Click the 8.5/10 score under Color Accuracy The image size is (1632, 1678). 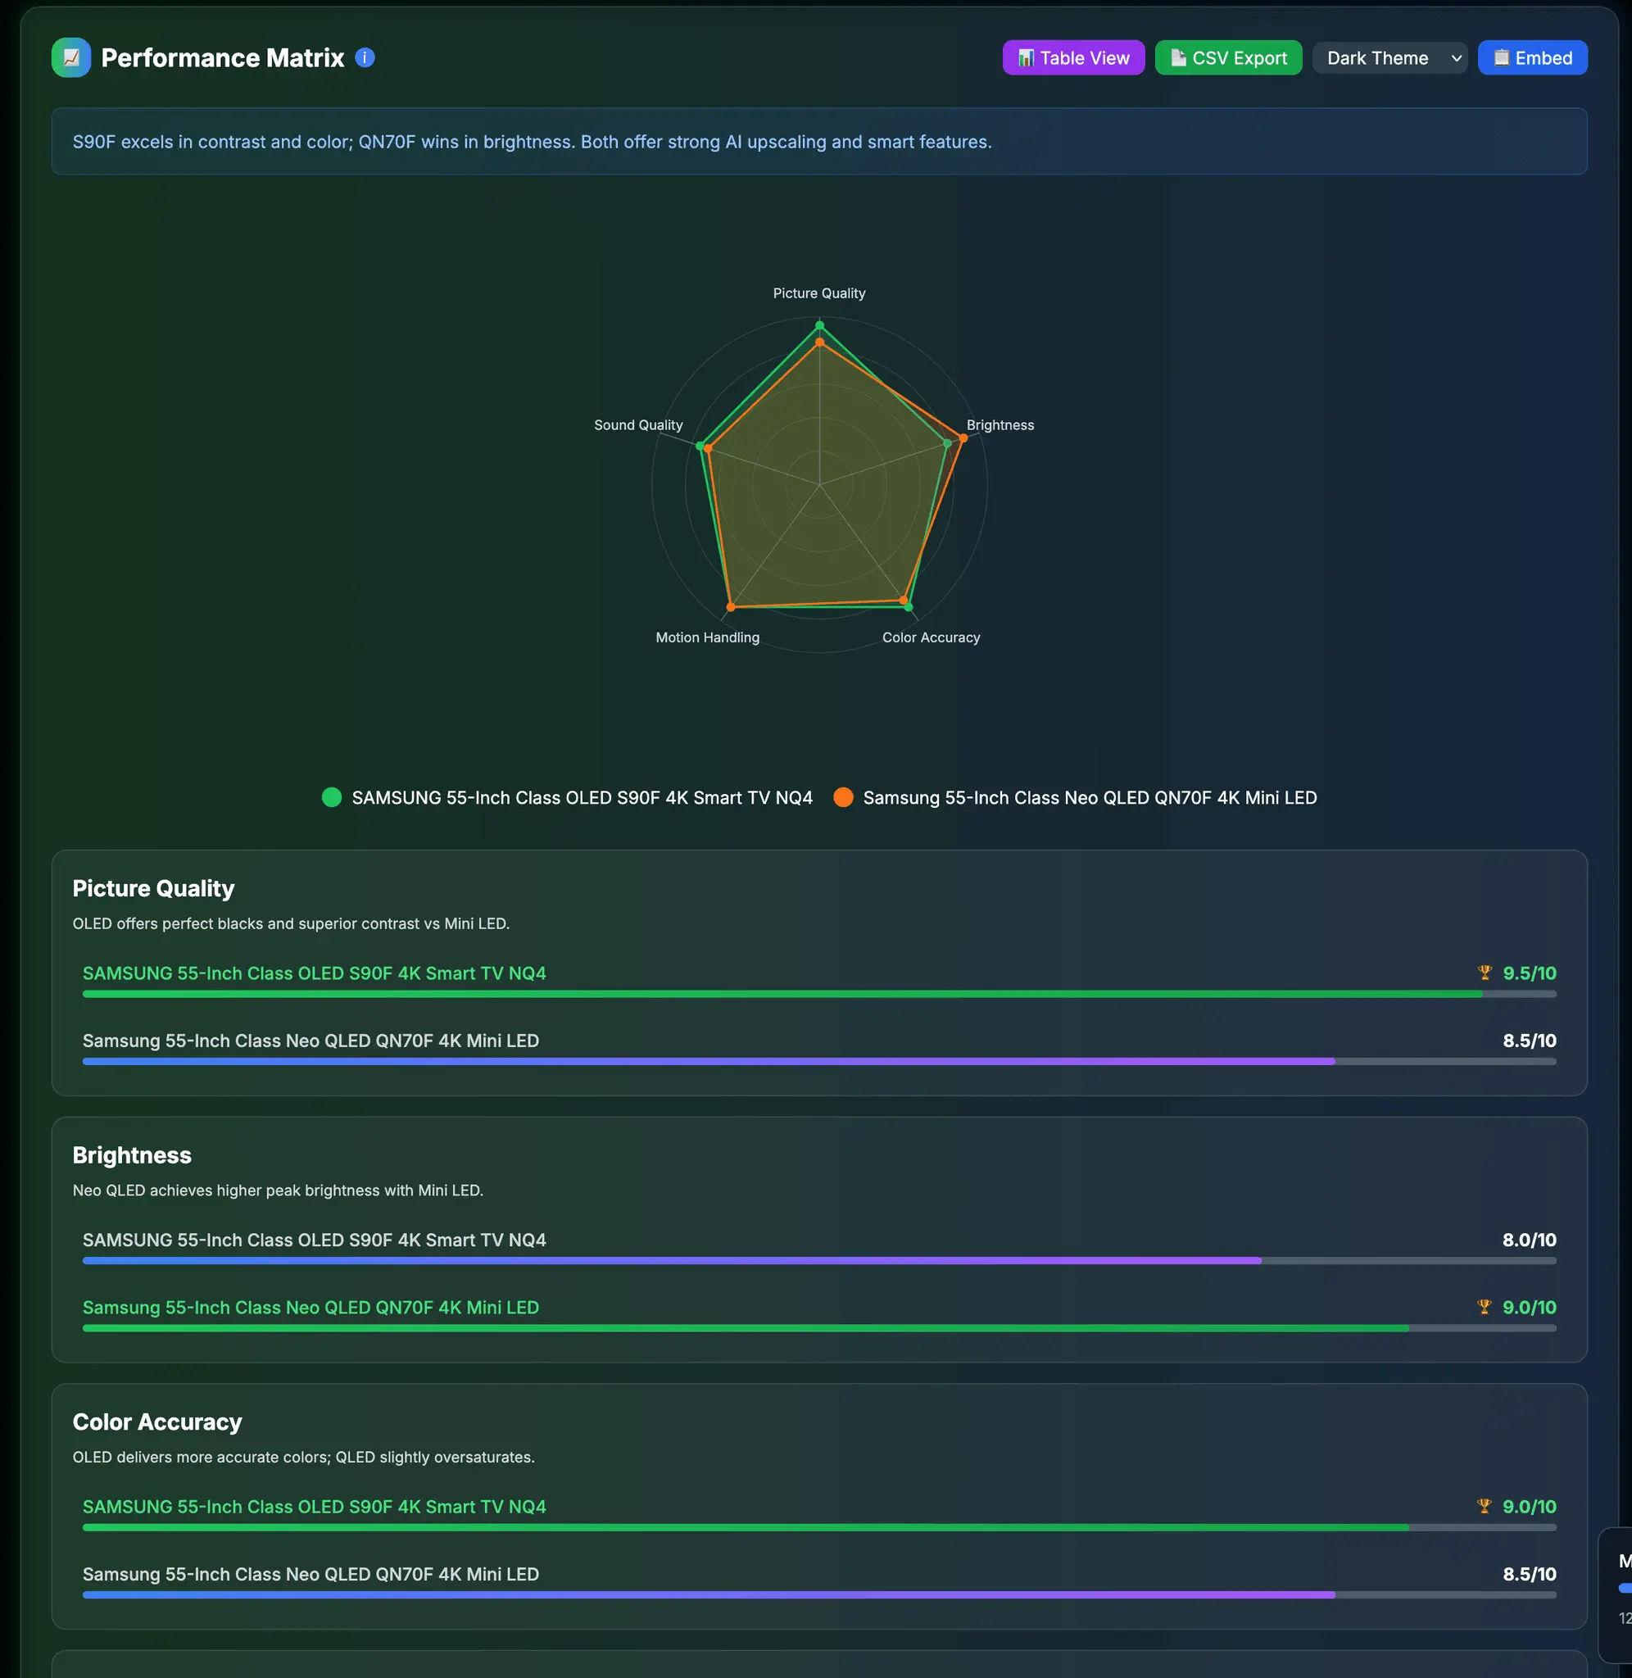[1529, 1574]
